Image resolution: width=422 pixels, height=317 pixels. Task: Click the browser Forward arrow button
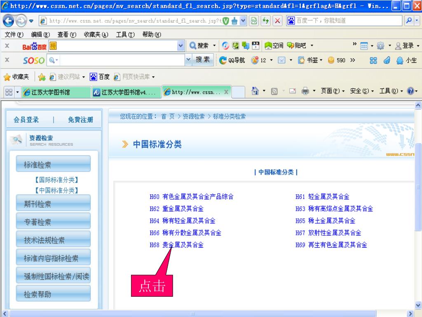[x=21, y=21]
